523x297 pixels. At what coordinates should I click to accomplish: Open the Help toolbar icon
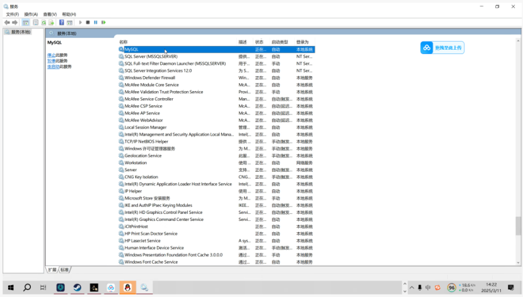[61, 22]
